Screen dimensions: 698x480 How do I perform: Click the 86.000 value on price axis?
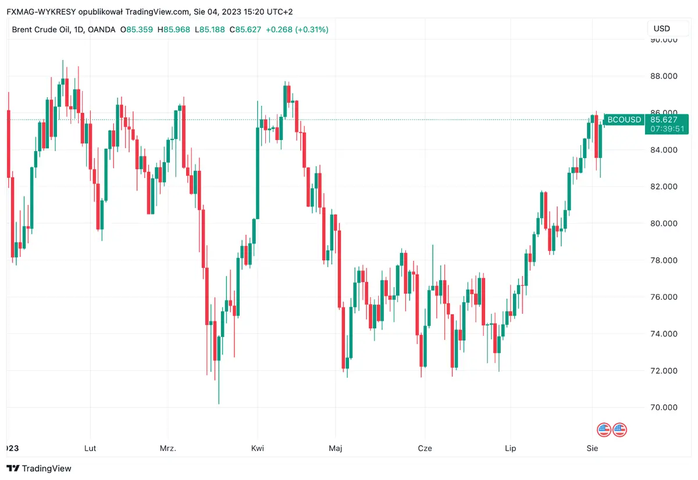click(x=663, y=112)
